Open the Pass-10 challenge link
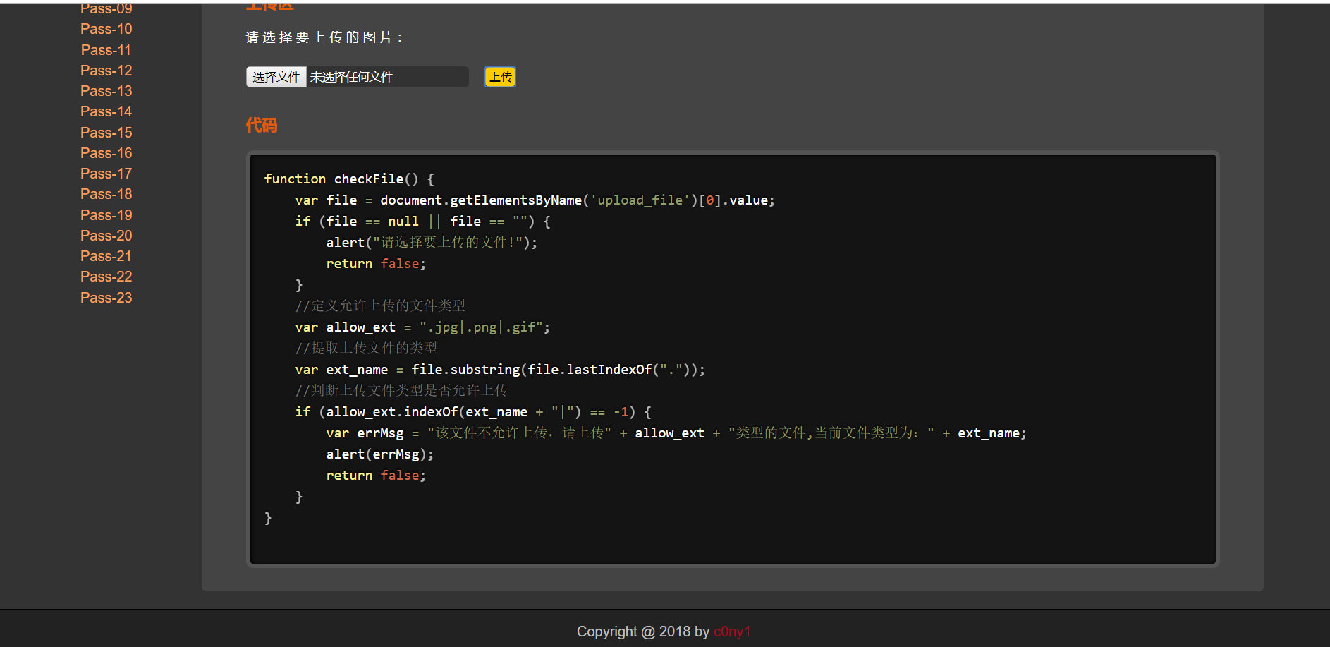This screenshot has height=647, width=1330. [x=106, y=29]
